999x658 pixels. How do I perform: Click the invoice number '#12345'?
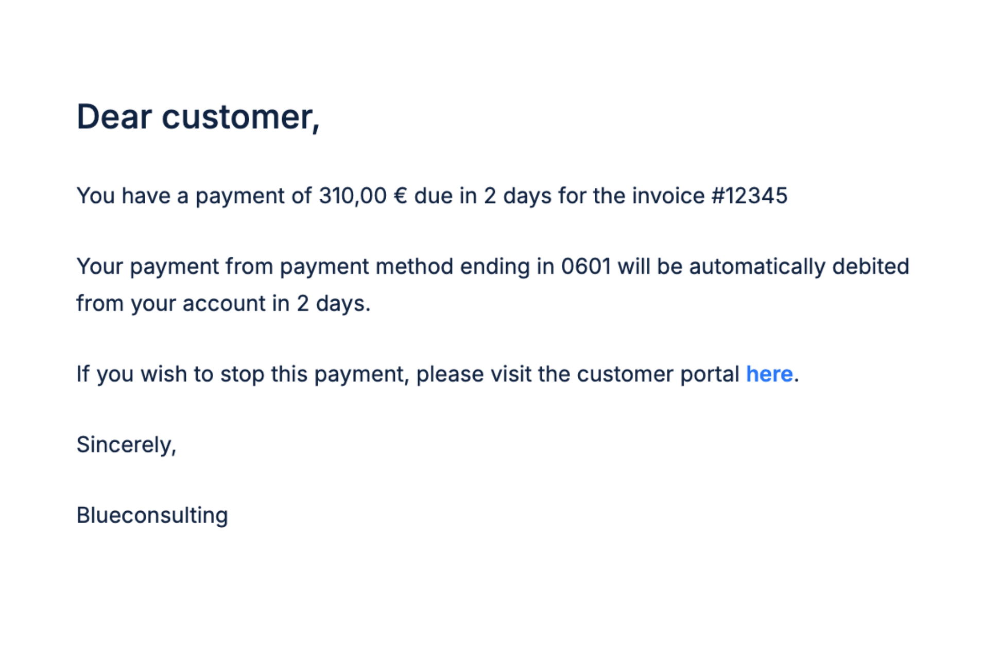point(749,196)
